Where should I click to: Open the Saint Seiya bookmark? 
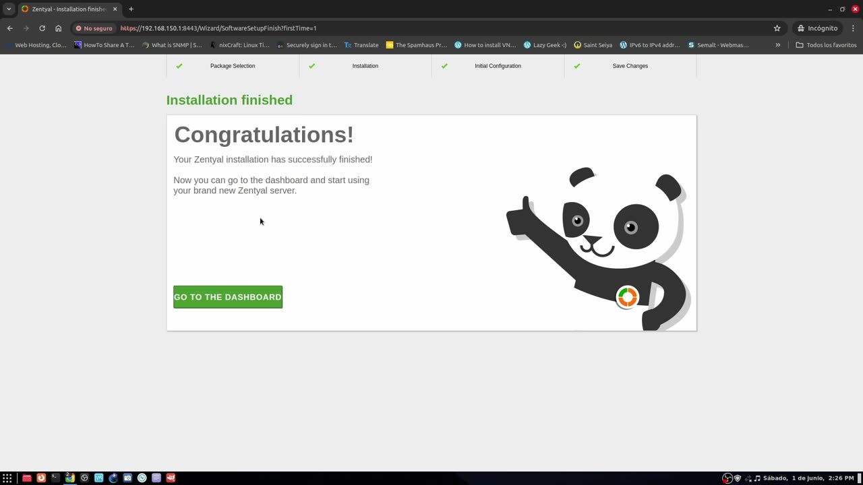(x=593, y=45)
